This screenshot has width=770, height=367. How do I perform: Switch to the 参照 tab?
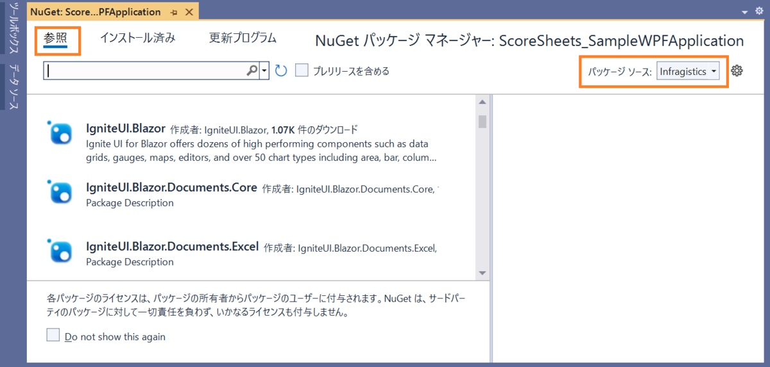coord(55,38)
